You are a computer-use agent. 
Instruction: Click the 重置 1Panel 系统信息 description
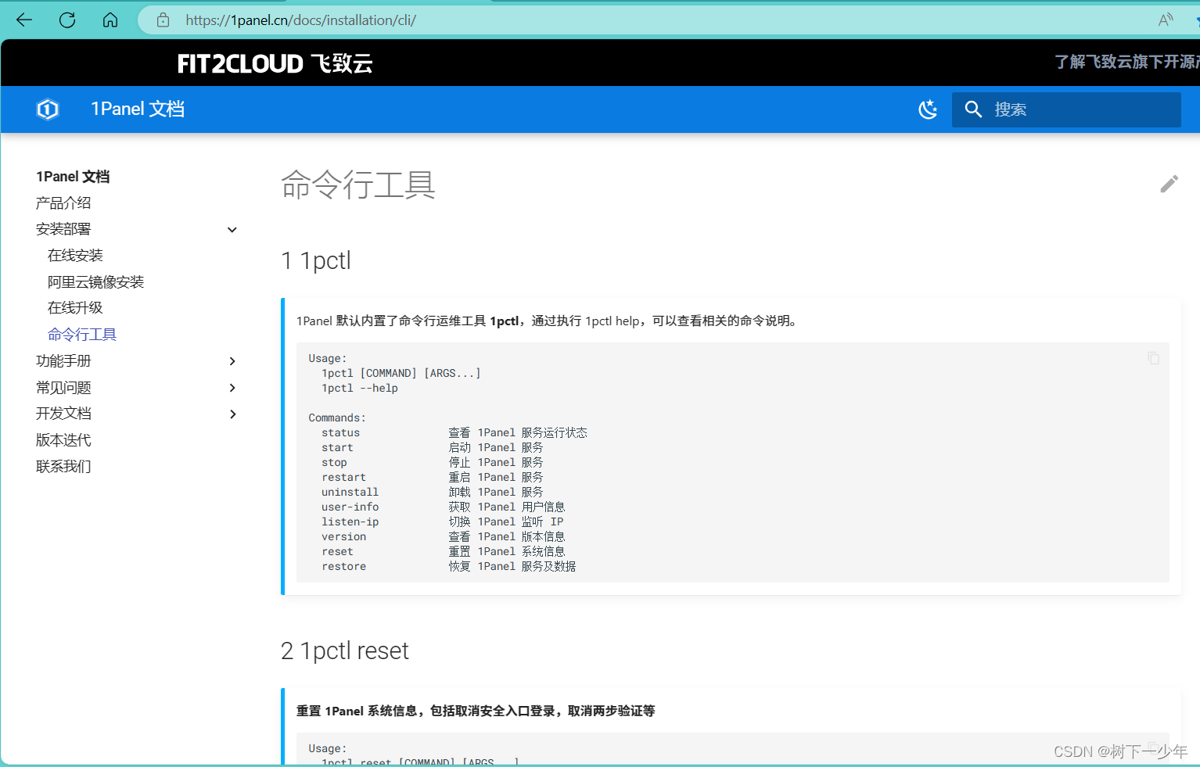[x=476, y=711]
